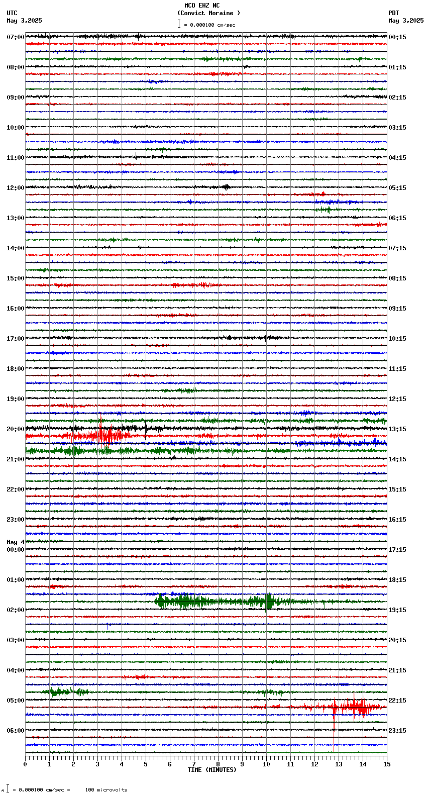Click the '10:00' UTC time label
Image resolution: width=427 pixels, height=796 pixels.
[16, 128]
